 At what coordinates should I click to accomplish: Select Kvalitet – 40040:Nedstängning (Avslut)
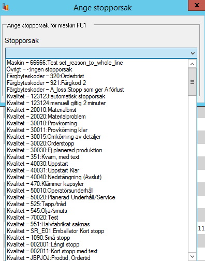(97, 177)
